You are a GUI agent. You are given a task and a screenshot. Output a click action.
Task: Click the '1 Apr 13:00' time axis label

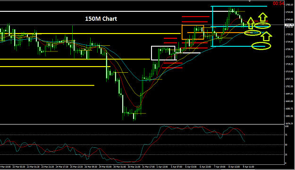pyautogui.click(x=162, y=167)
